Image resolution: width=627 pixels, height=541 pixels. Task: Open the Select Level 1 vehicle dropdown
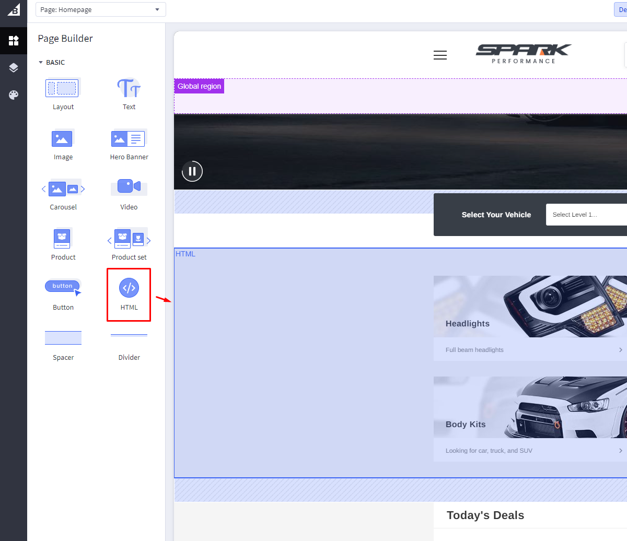586,215
